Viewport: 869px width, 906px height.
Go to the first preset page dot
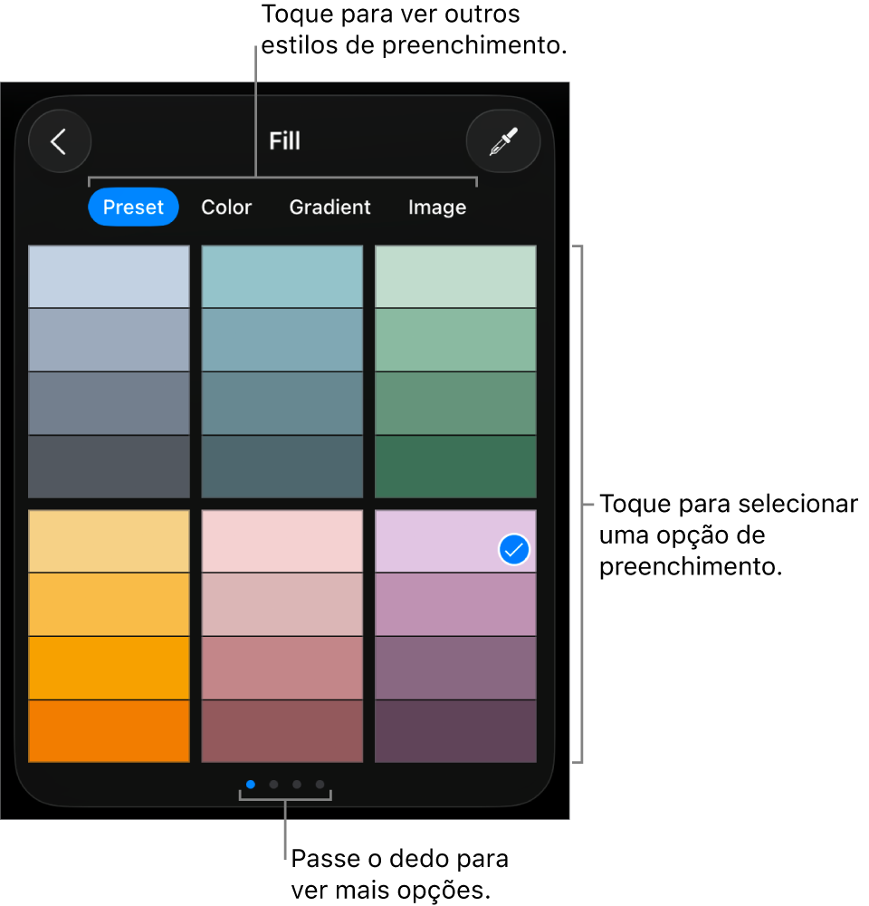tap(251, 784)
